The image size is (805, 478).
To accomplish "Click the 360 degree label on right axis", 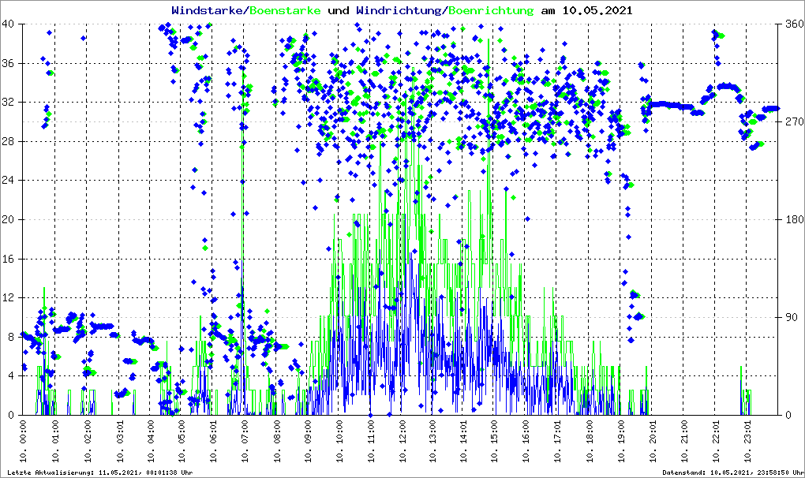I will (792, 24).
